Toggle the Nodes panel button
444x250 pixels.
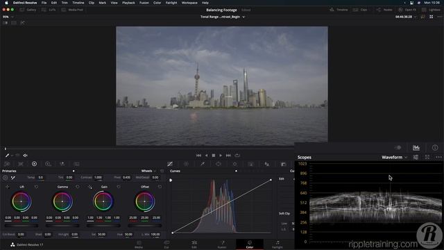point(384,10)
